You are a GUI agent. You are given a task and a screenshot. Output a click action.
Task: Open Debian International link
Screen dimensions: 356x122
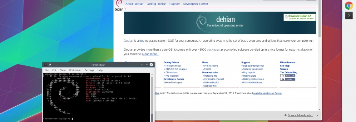[x=253, y=66]
